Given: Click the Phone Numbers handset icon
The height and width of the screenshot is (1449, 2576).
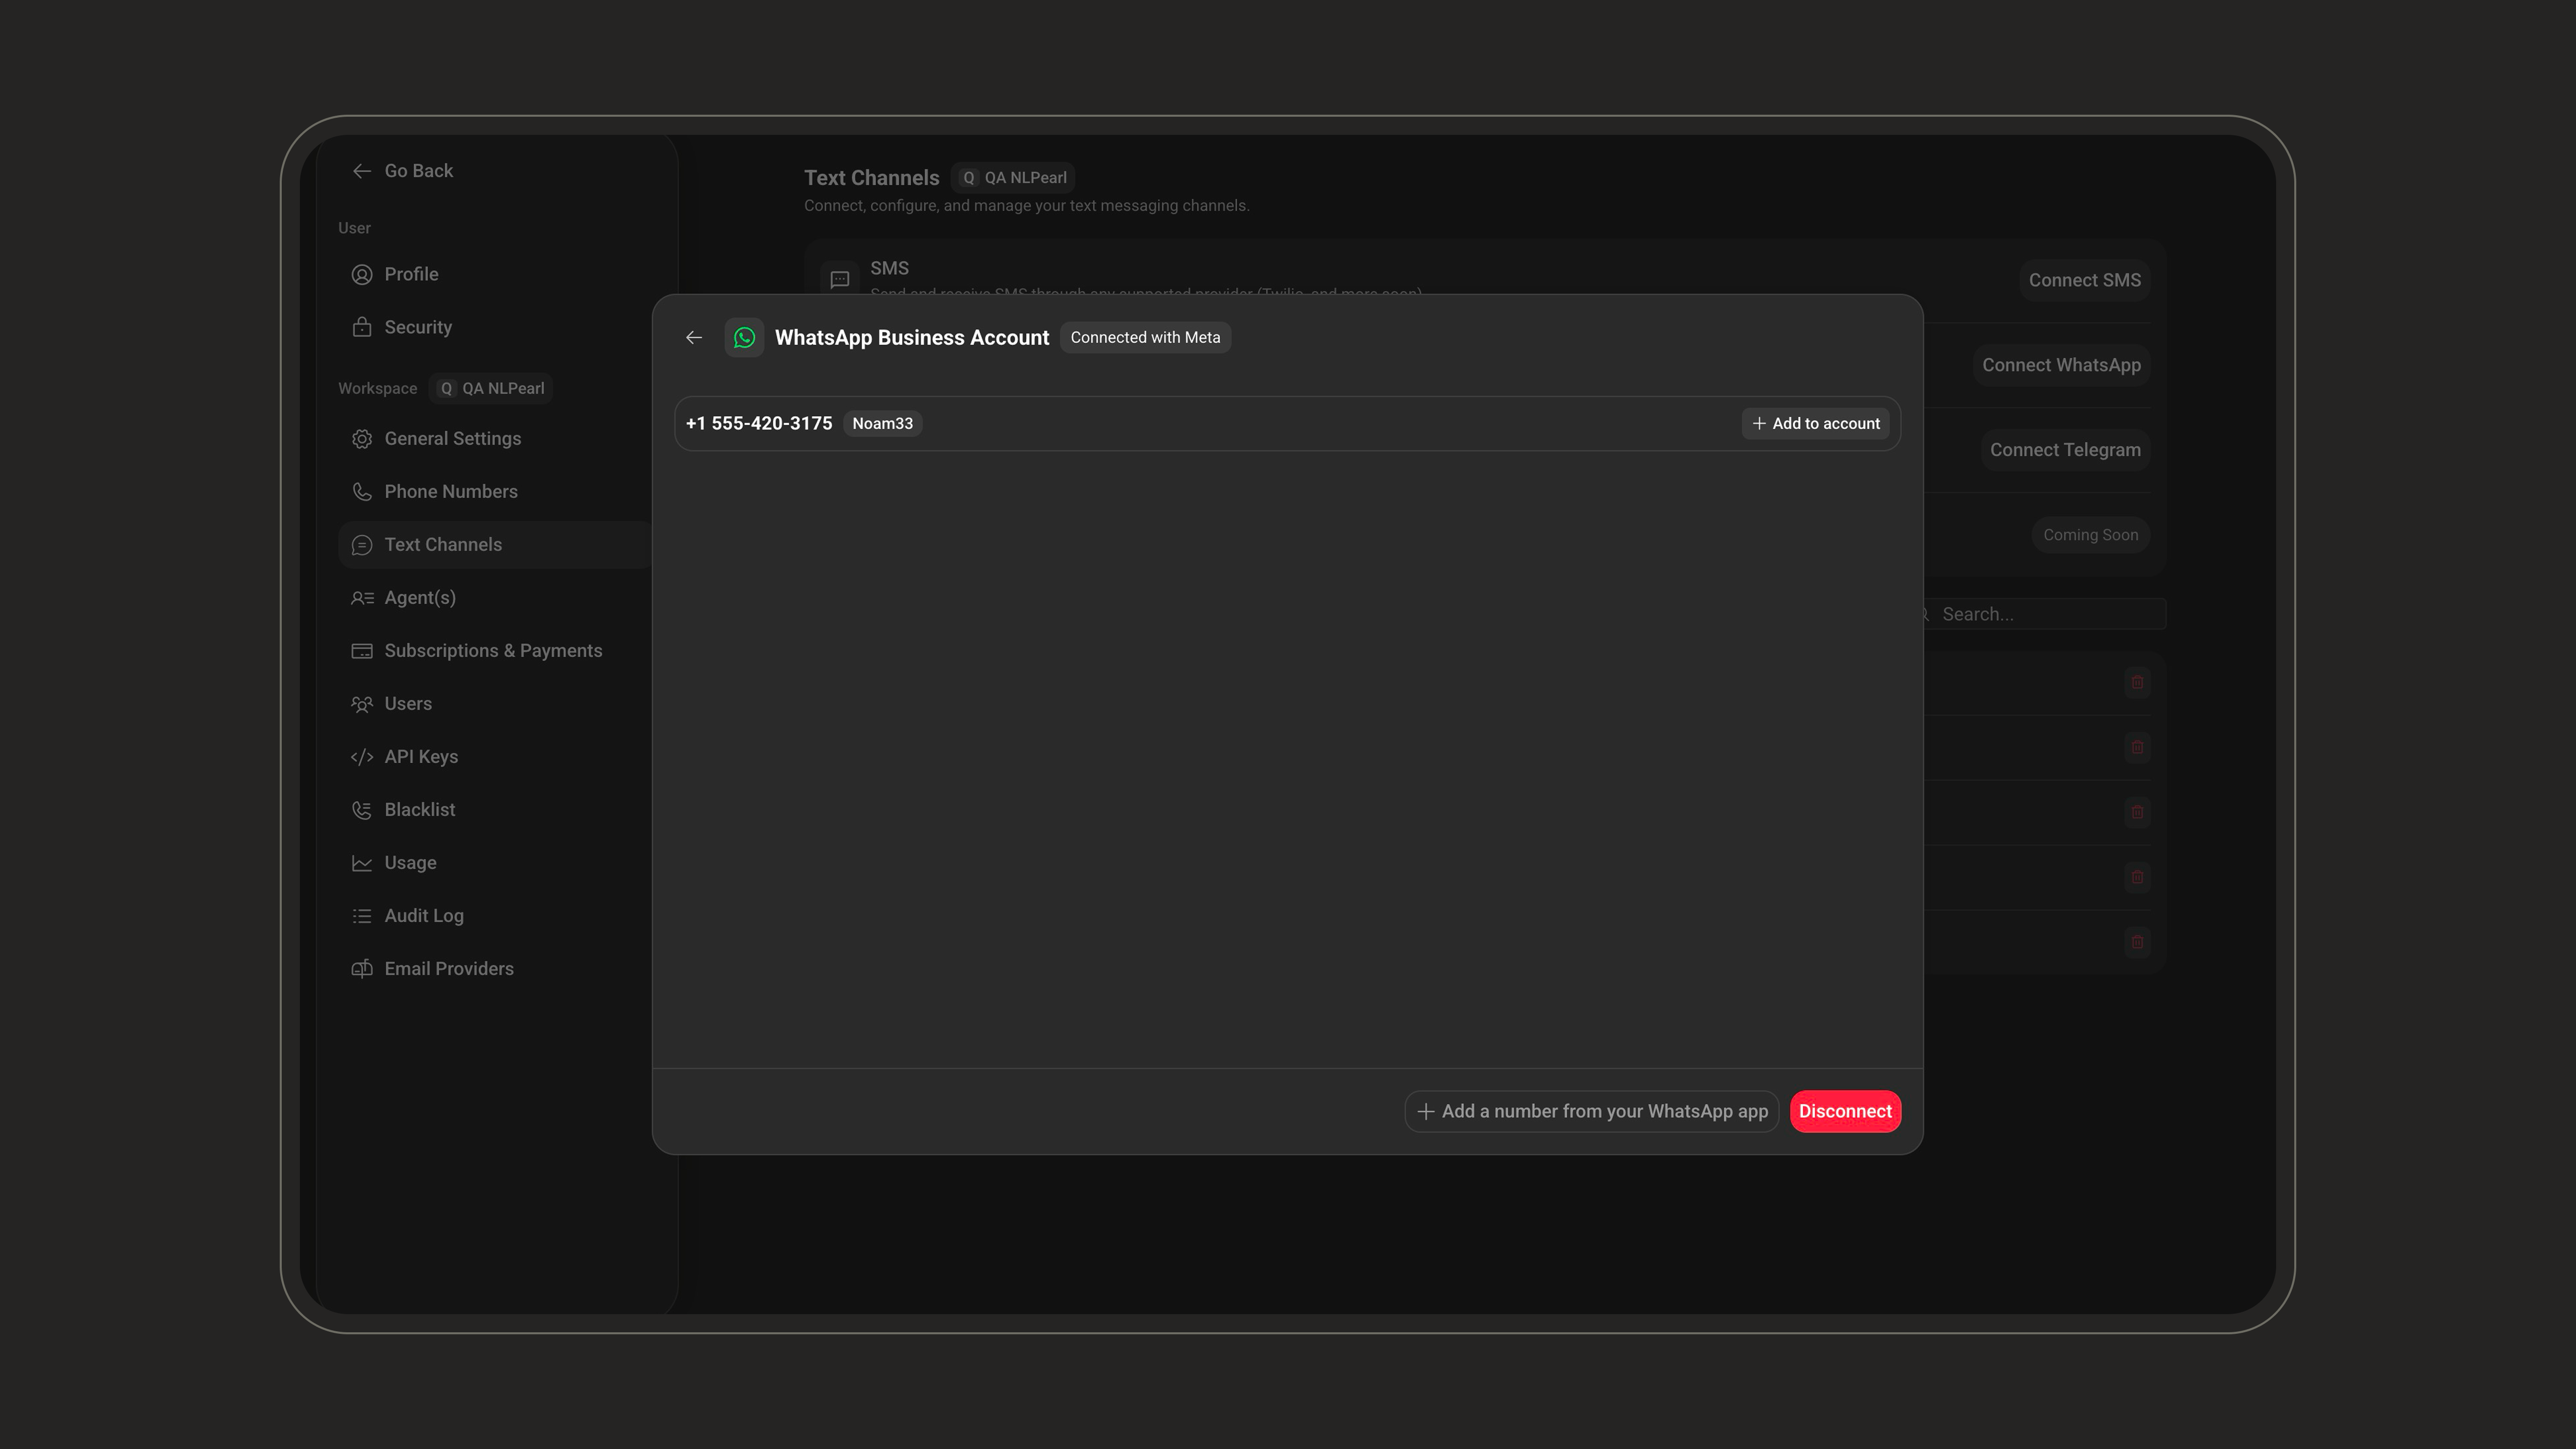Looking at the screenshot, I should point(362,492).
